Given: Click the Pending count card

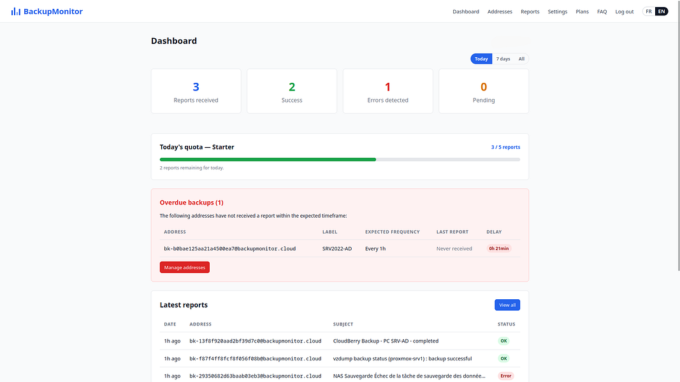Looking at the screenshot, I should click(484, 91).
